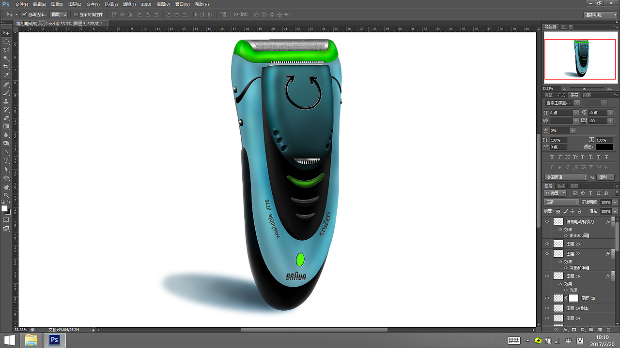This screenshot has height=348, width=620.
Task: Open the blend mode 正常 dropdown
Action: (x=561, y=202)
